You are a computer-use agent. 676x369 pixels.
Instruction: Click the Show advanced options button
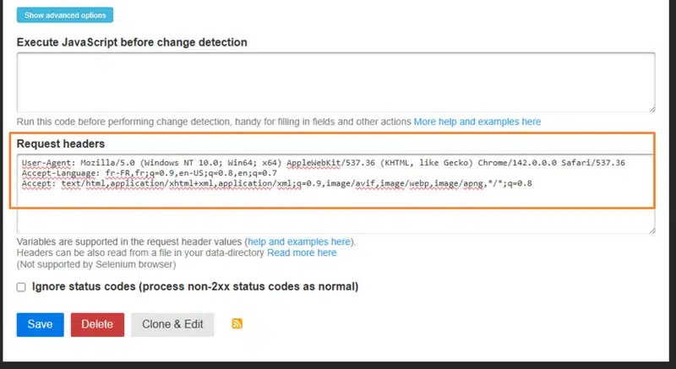pos(64,15)
